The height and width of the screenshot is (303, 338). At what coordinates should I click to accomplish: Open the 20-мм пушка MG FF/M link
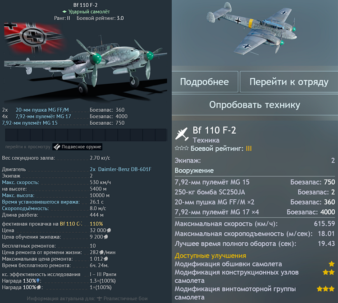[x=42, y=110]
